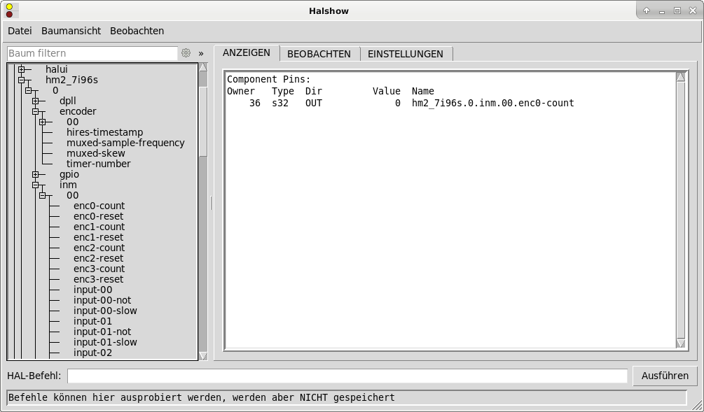Switch to the ANZEIGEN tab

pyautogui.click(x=247, y=52)
